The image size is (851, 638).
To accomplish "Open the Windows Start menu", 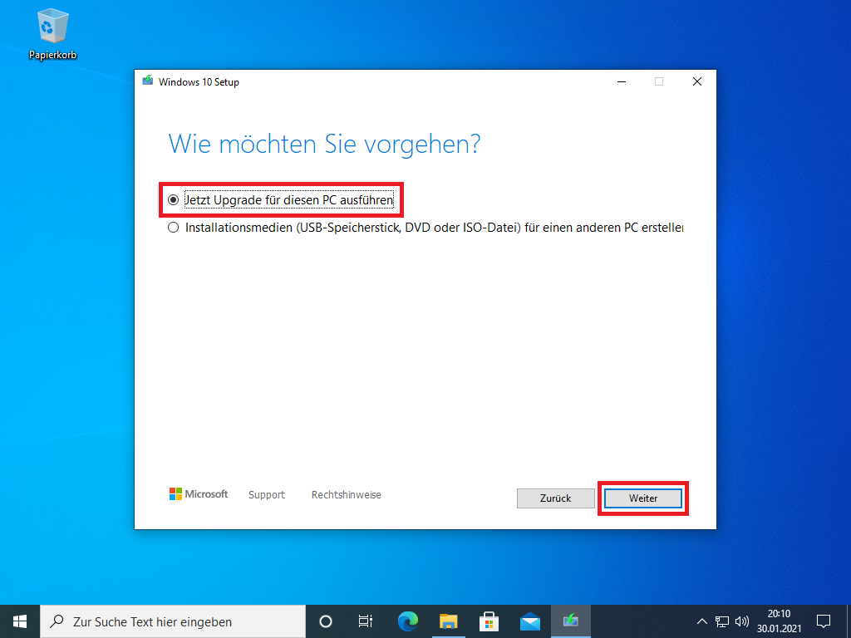I will (x=20, y=621).
